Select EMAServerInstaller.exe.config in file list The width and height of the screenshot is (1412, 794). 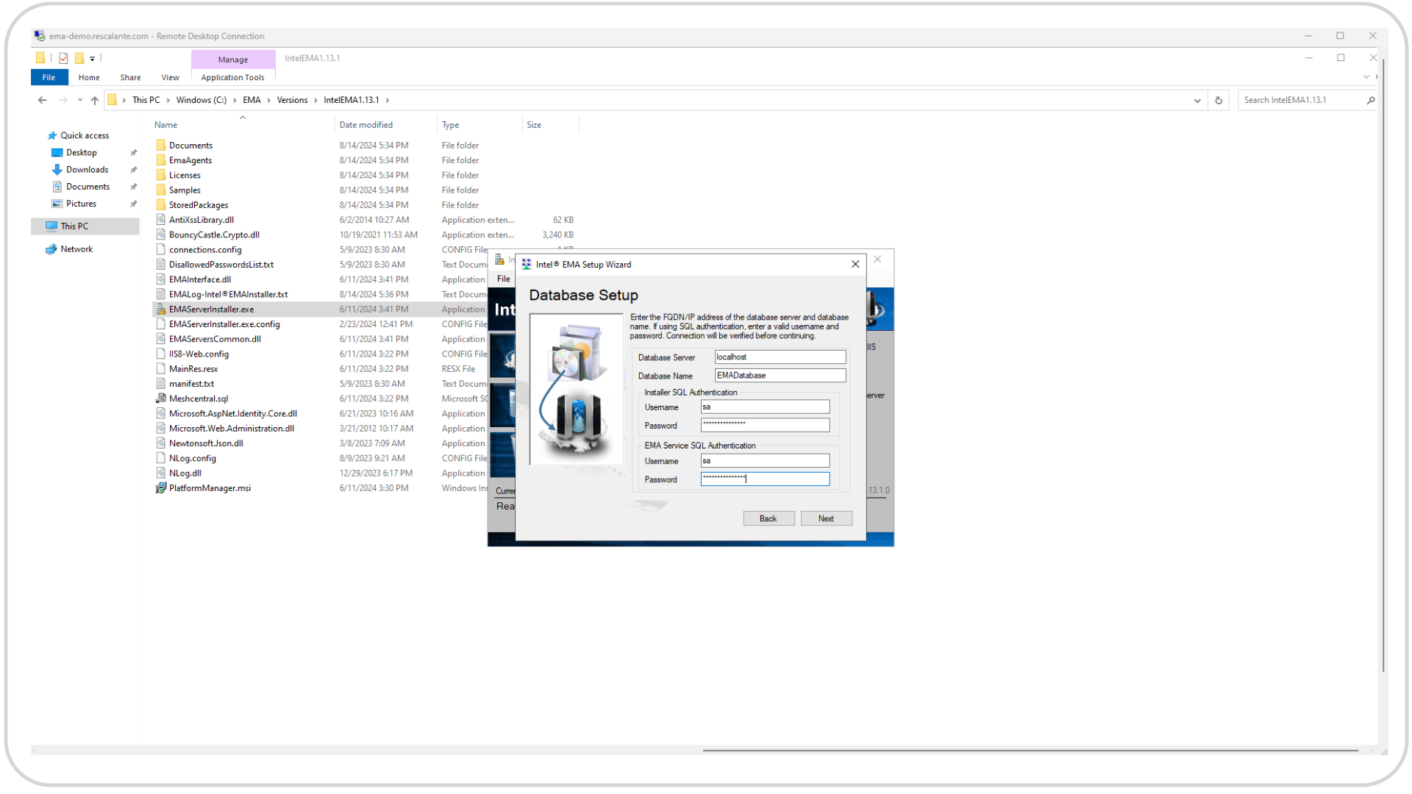tap(224, 324)
